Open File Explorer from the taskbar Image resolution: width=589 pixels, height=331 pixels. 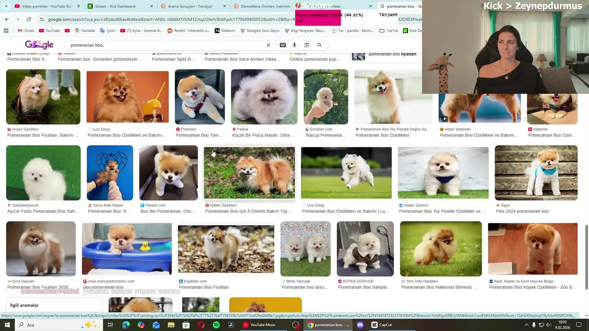171,325
